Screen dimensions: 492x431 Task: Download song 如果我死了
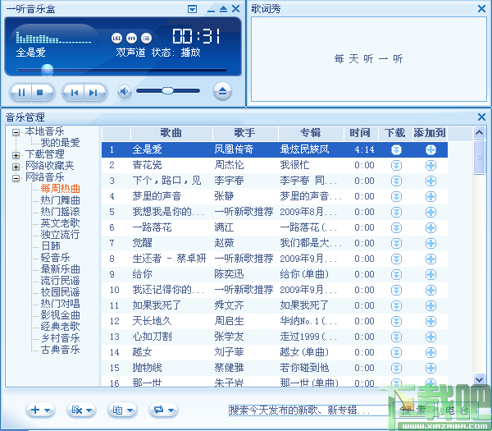[396, 305]
